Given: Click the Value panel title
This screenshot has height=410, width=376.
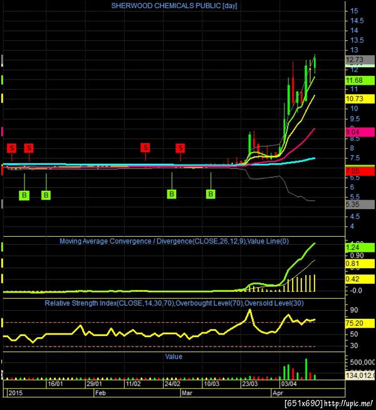Looking at the screenshot, I should [x=174, y=357].
